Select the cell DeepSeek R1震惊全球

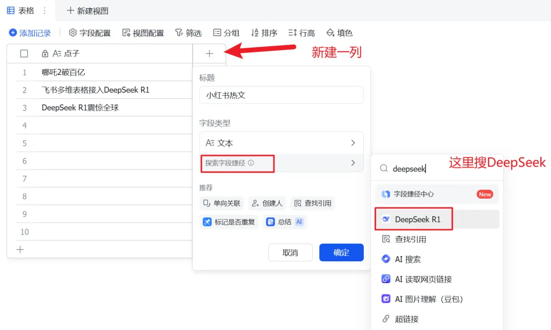pos(116,107)
